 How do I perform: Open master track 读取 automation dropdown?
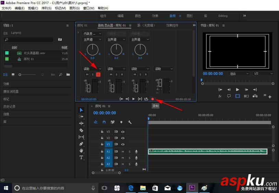[164, 69]
